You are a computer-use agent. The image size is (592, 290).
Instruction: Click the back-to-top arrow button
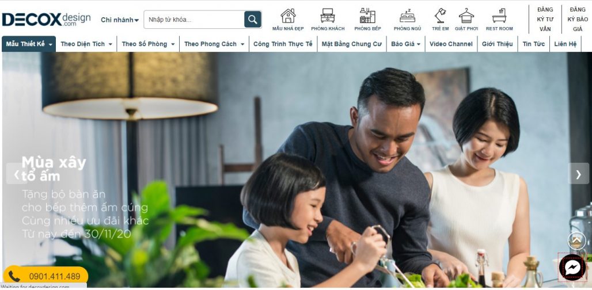click(576, 241)
